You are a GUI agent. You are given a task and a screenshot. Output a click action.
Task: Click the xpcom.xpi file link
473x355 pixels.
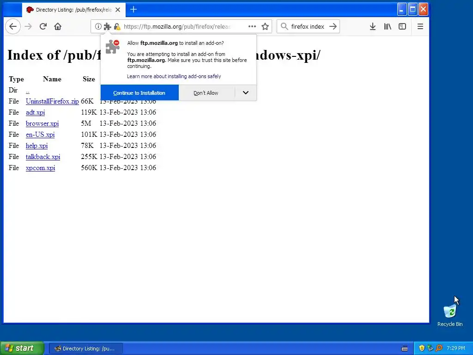[40, 168]
